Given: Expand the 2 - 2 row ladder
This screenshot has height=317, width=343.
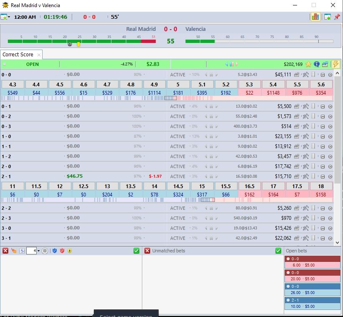Looking at the screenshot, I should pos(323,209).
